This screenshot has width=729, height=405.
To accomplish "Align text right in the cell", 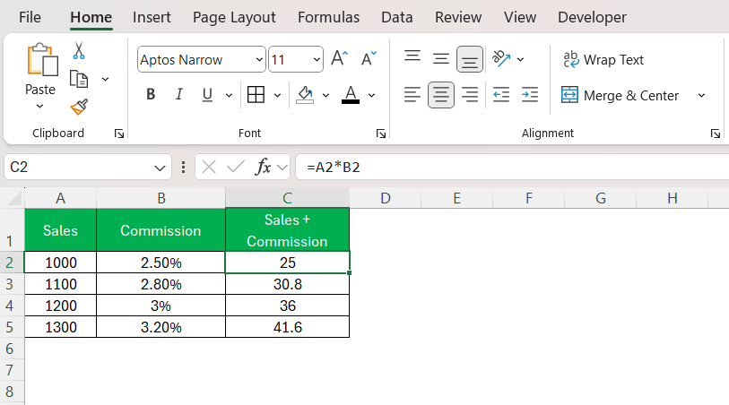I will tap(470, 95).
